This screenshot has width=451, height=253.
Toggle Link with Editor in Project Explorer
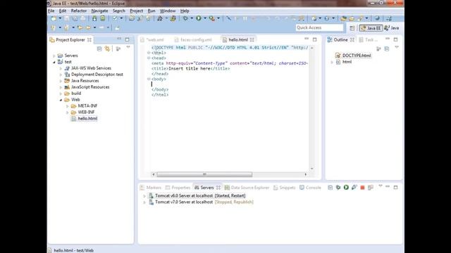[x=107, y=48]
